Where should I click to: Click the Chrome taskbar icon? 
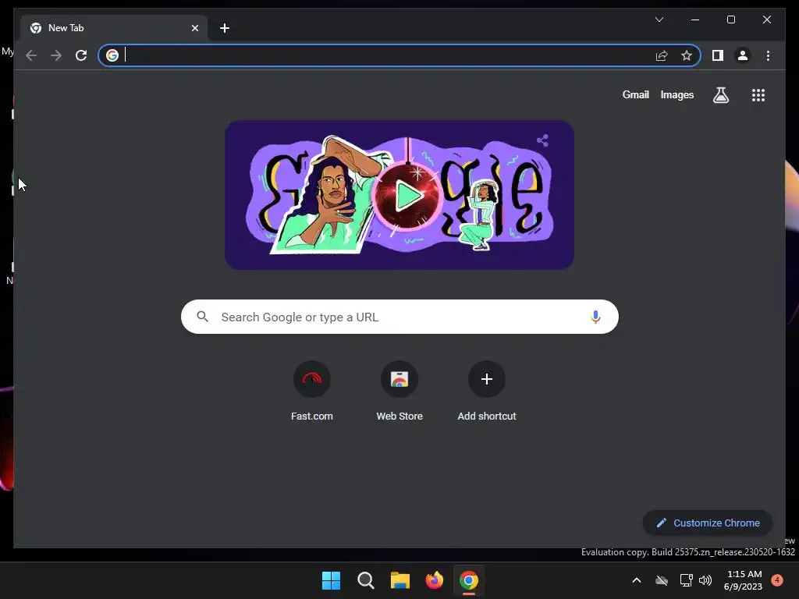coord(469,580)
